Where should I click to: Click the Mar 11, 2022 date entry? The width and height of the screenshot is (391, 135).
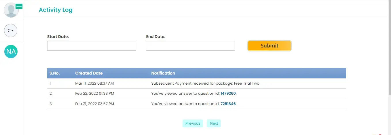tap(94, 83)
